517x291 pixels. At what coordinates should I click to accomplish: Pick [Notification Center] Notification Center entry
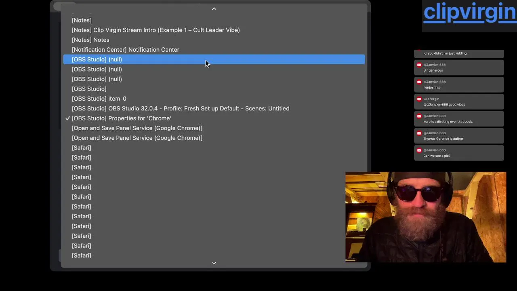[x=214, y=50]
